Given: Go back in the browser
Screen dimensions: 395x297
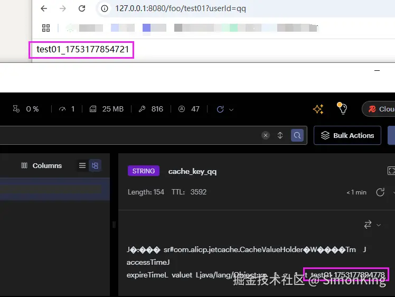Looking at the screenshot, I should [44, 8].
